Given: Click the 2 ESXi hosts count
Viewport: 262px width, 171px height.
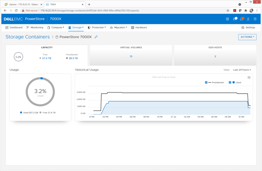Looking at the screenshot, I should (x=215, y=57).
